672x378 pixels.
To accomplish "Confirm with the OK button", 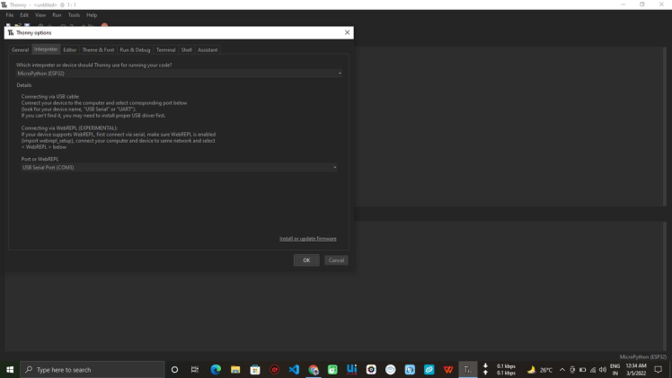I will click(x=306, y=260).
